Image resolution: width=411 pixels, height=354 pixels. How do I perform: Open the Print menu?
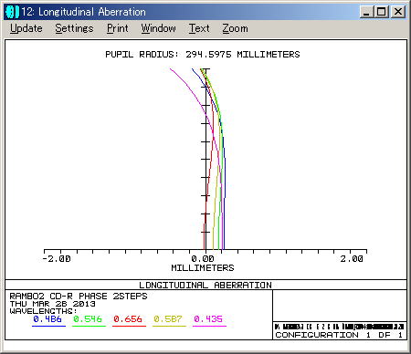(118, 28)
